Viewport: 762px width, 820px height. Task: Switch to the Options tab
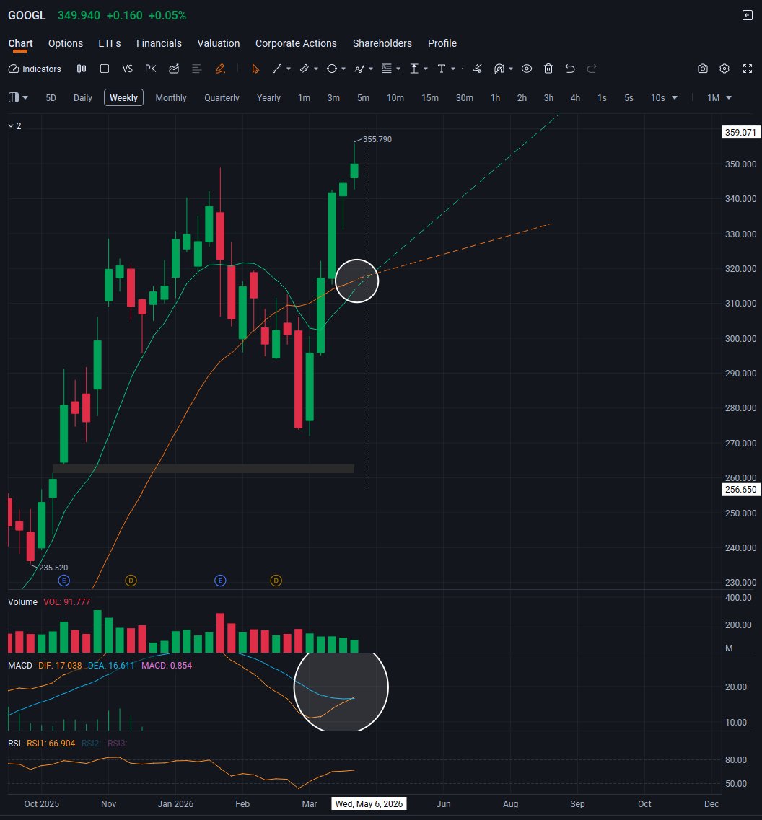tap(66, 43)
